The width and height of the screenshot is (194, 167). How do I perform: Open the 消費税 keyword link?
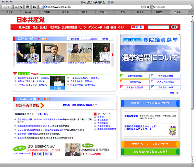click(101, 117)
